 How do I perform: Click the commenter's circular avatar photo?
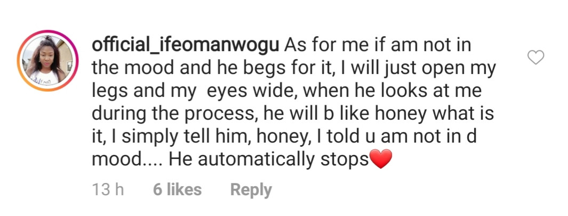47,60
